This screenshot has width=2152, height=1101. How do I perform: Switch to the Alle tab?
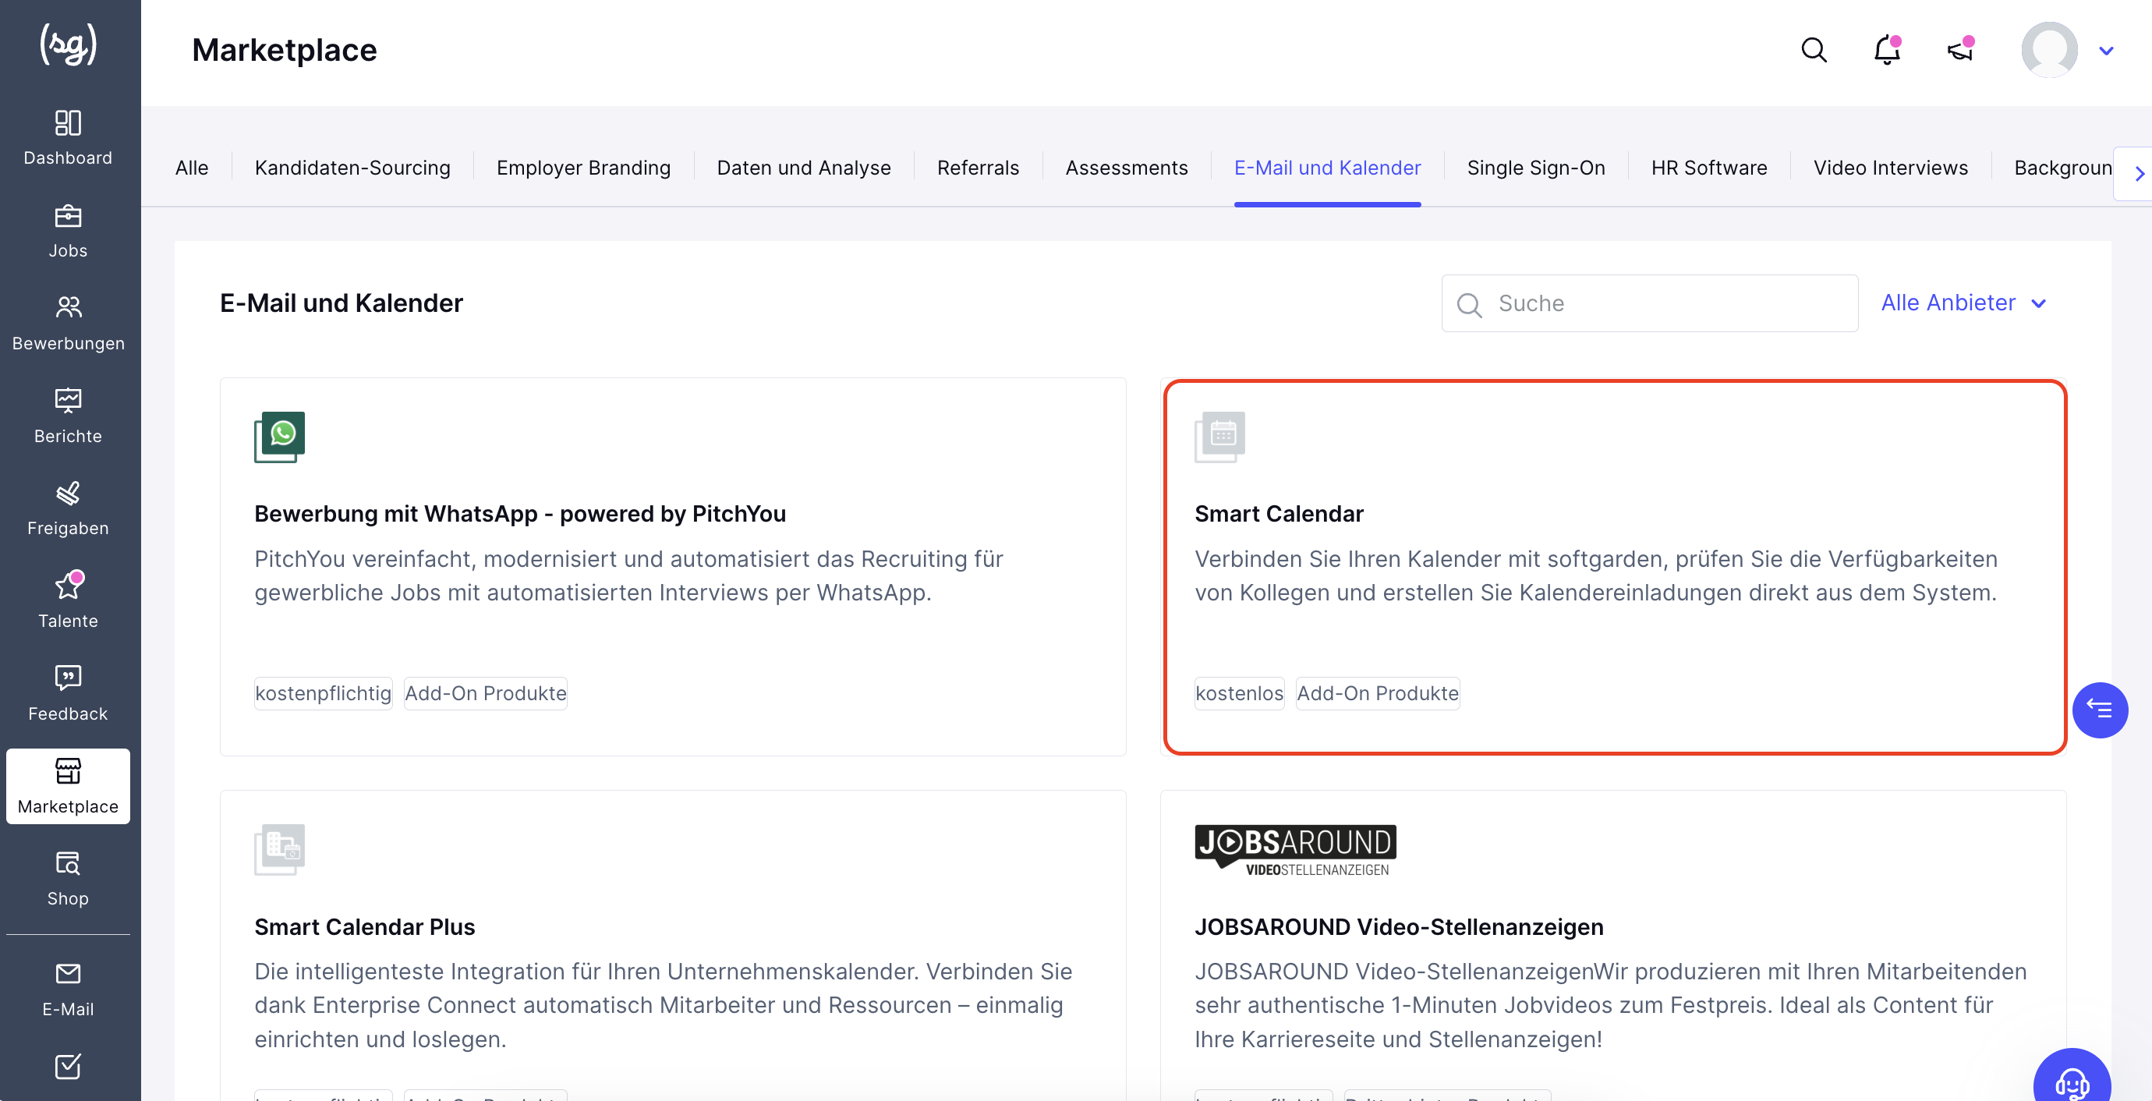click(x=191, y=168)
